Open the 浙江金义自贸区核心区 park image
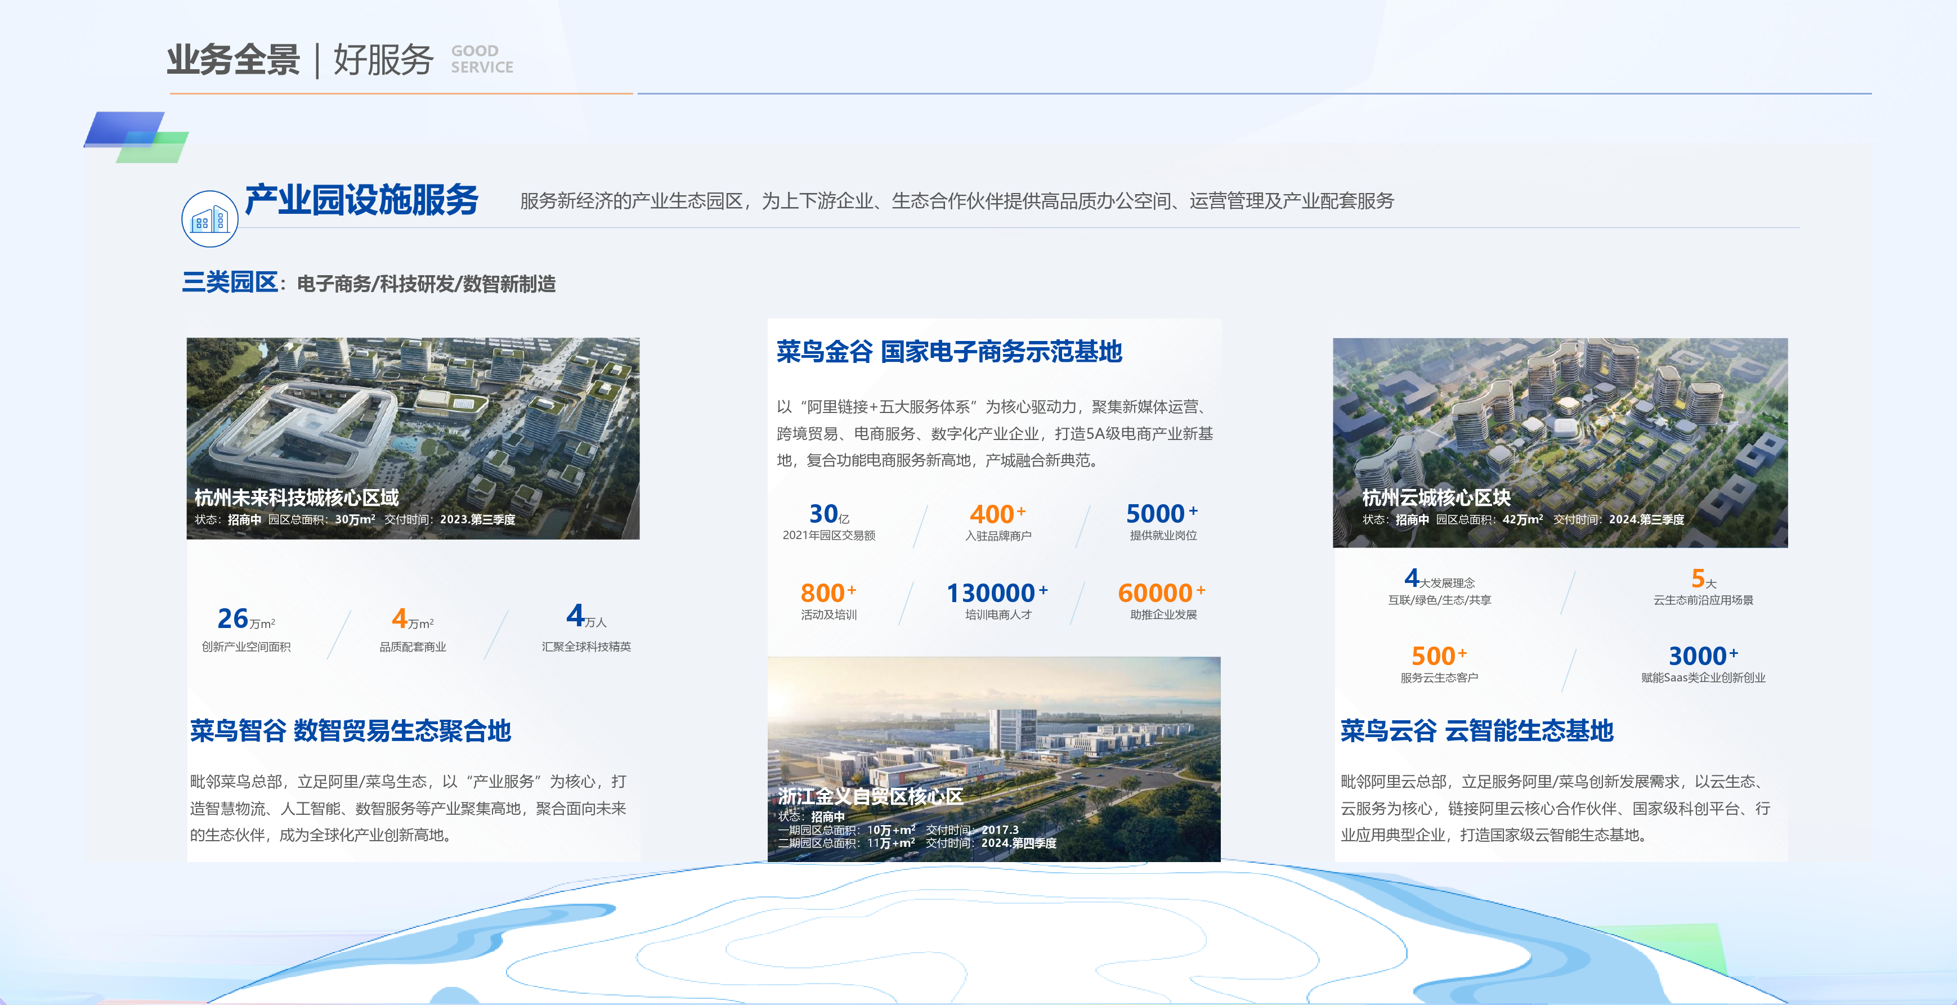This screenshot has width=1957, height=1005. click(993, 759)
